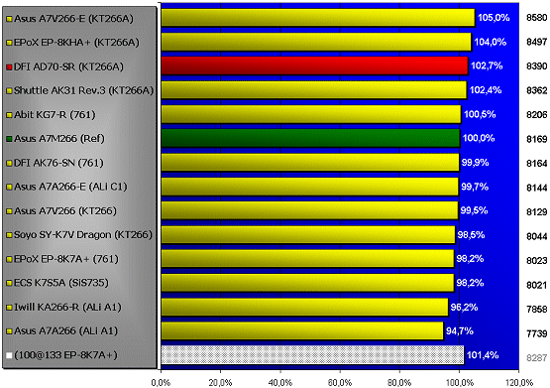Select the 'Abit KG7-R (761)' label
Screen dimensions: 550x388
pos(55,115)
